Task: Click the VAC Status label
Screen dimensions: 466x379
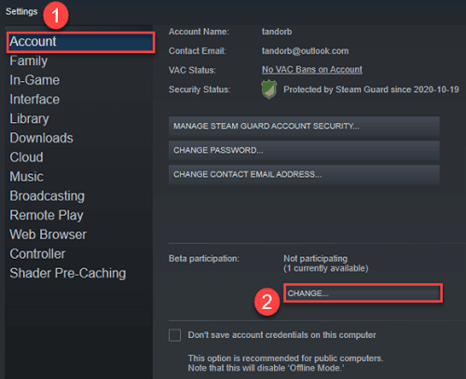Action: 192,70
